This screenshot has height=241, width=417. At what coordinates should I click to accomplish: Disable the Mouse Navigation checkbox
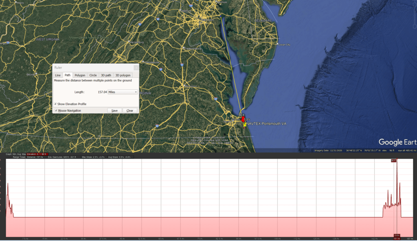55,111
